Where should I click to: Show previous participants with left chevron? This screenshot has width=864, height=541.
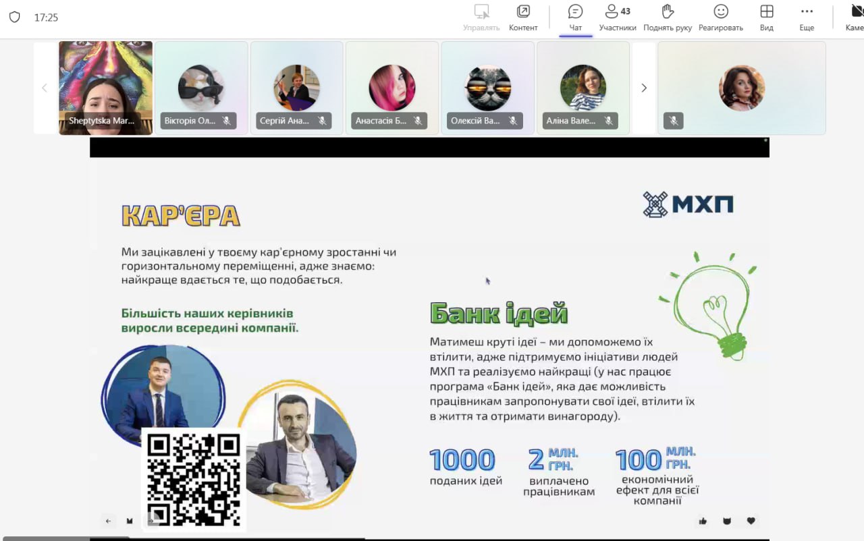(x=45, y=88)
